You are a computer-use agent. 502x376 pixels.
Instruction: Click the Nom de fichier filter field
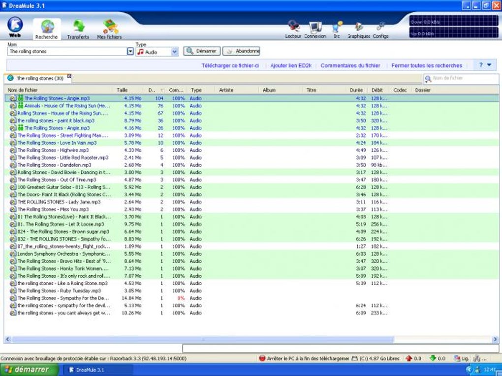pos(465,78)
